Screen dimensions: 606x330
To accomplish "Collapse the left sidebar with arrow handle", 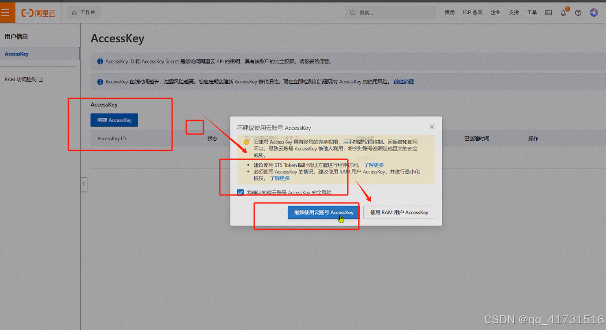I will 84,184.
